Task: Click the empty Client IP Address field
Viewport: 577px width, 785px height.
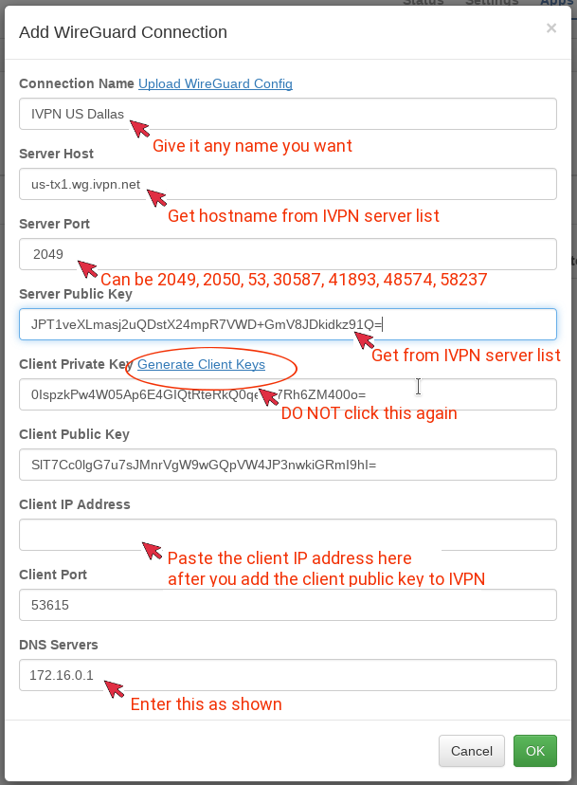Action: click(x=287, y=535)
